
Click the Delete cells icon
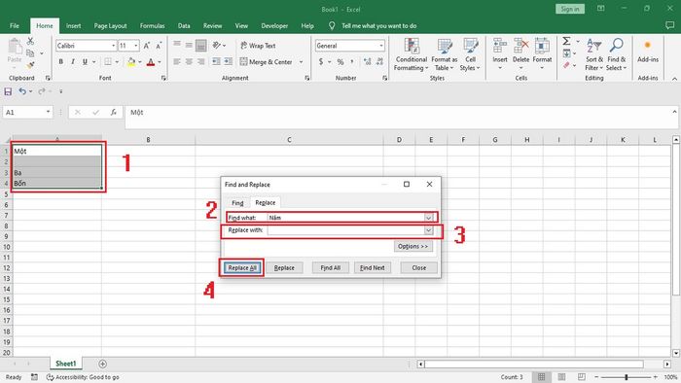click(x=520, y=45)
